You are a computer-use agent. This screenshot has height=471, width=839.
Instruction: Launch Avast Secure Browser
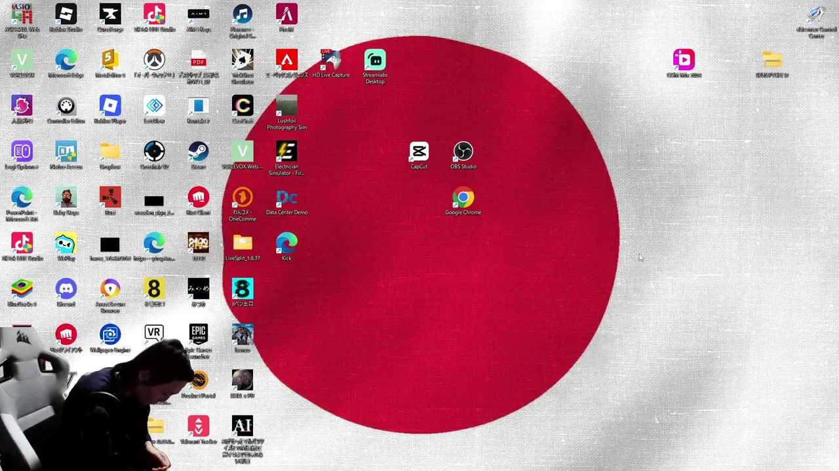pyautogui.click(x=110, y=289)
